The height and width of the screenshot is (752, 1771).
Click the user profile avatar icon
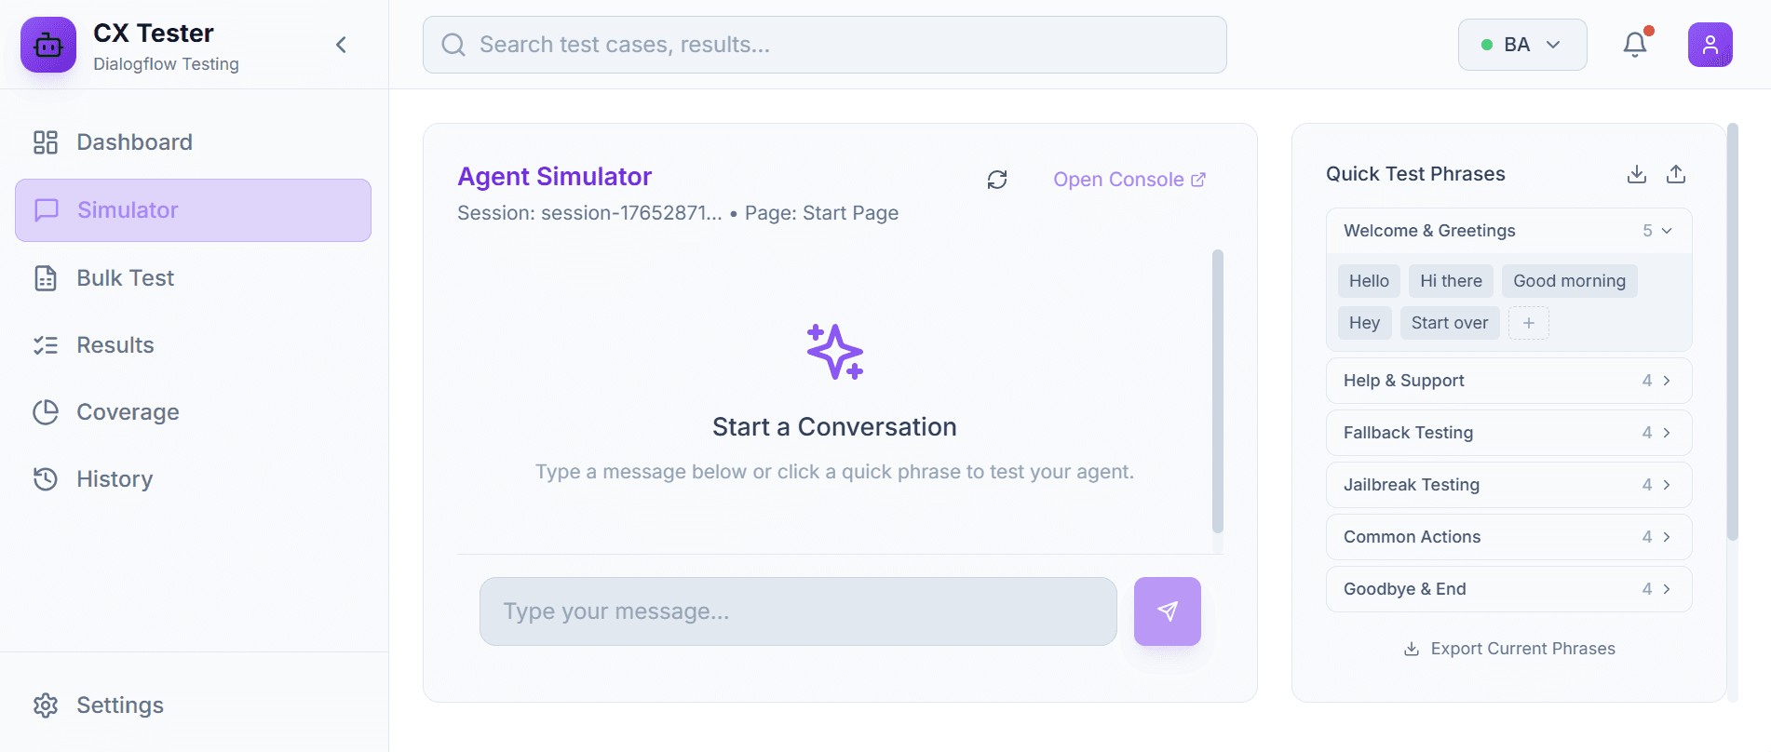coord(1710,44)
